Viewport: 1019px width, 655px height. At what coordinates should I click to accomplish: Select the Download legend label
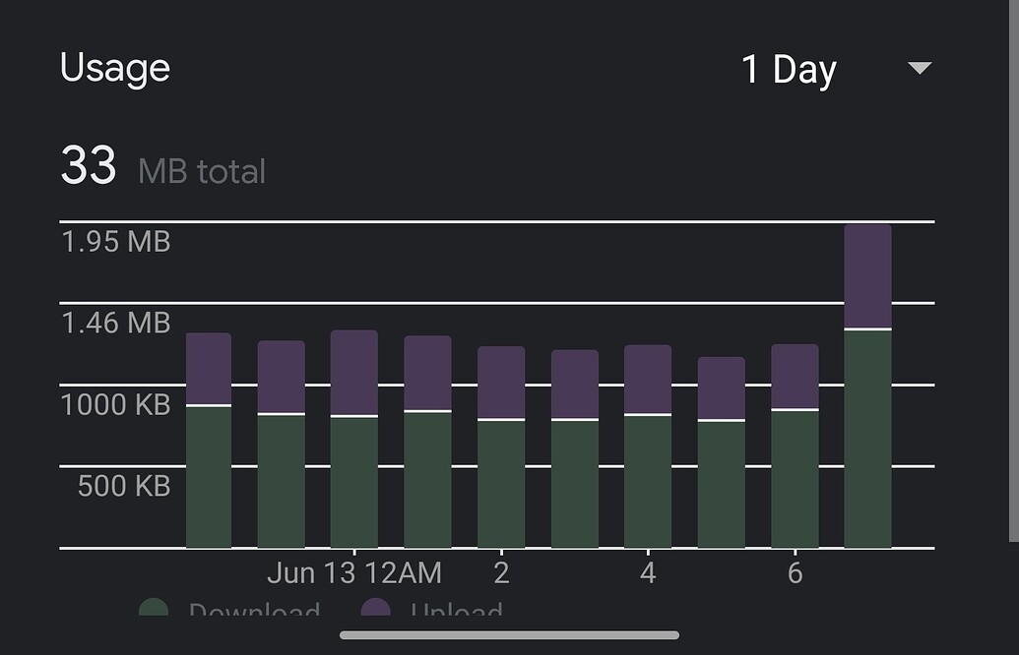coord(254,612)
